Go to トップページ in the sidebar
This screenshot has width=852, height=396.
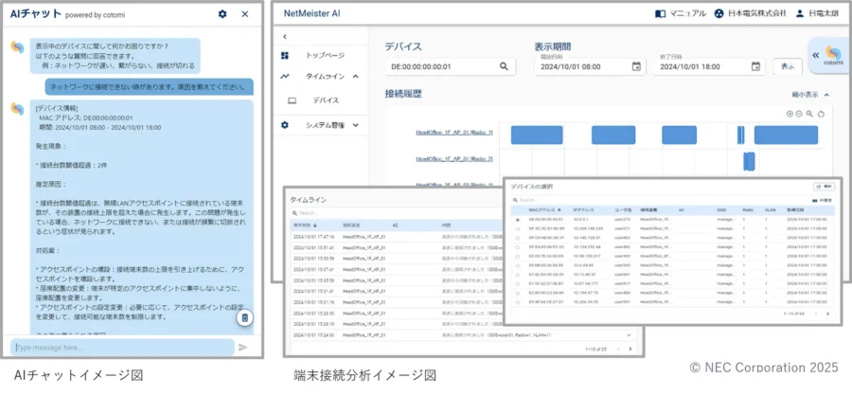coord(325,56)
